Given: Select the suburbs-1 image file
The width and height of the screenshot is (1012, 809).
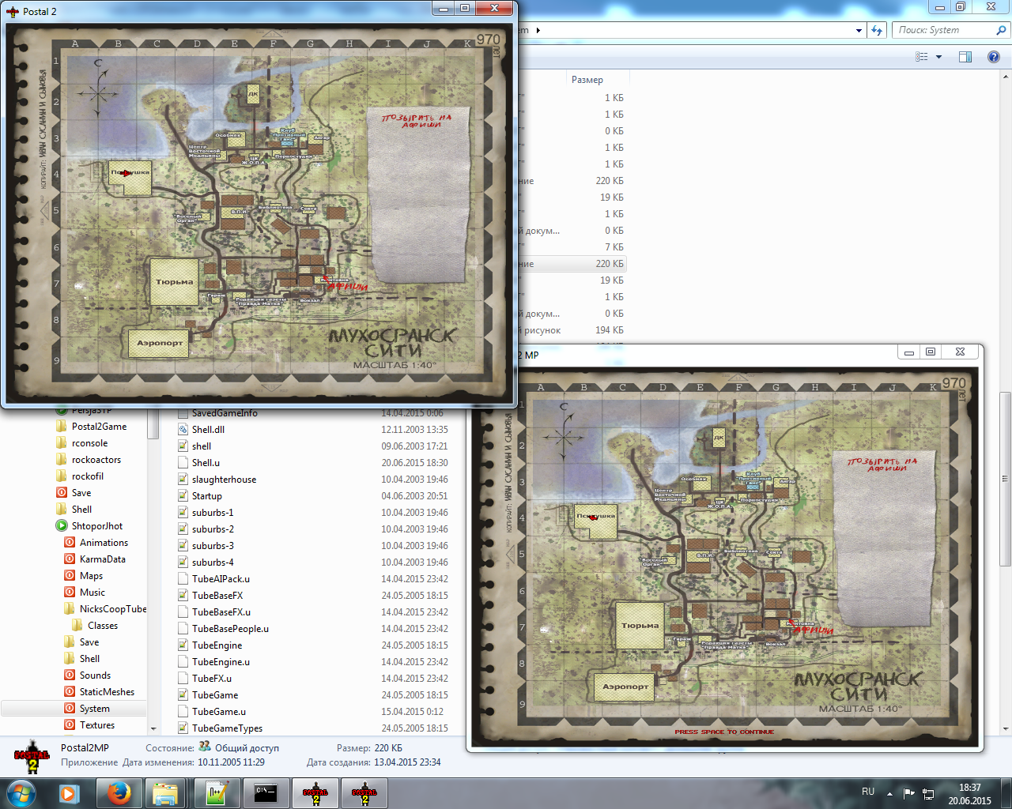Looking at the screenshot, I should point(213,513).
